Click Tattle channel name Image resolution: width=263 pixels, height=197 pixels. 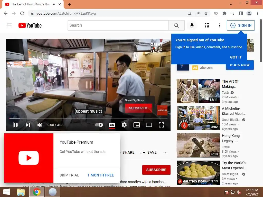pos(226,147)
